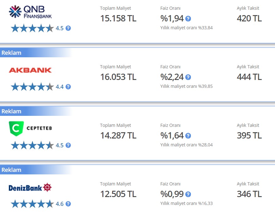Screen dimensions: 275x215
Task: Click the 444 TL monthly installment
Action: [x=249, y=77]
